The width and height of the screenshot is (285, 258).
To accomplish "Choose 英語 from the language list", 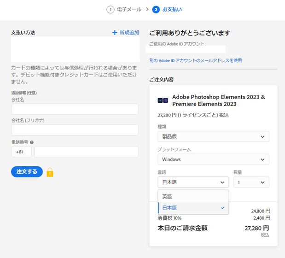I will point(193,197).
